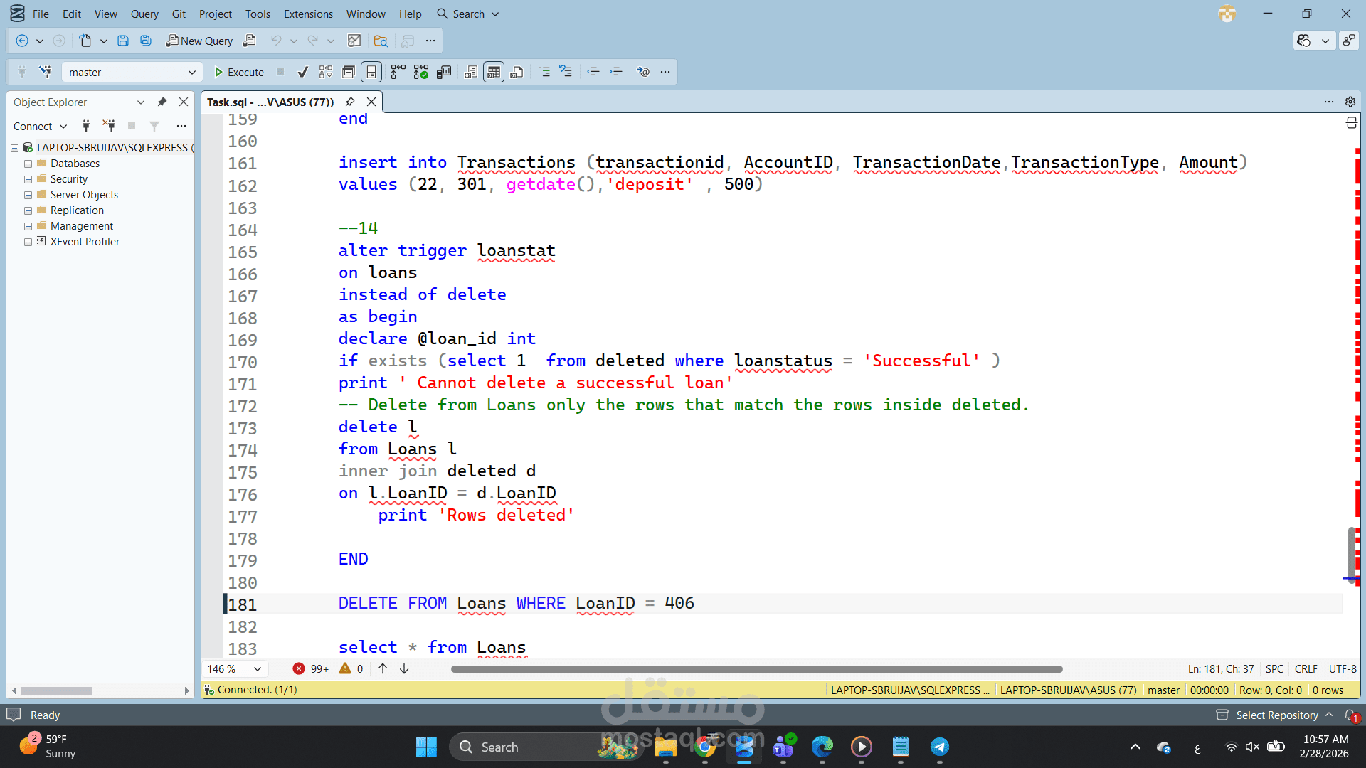Increase indent of selected text
Image resolution: width=1366 pixels, height=768 pixels.
615,71
